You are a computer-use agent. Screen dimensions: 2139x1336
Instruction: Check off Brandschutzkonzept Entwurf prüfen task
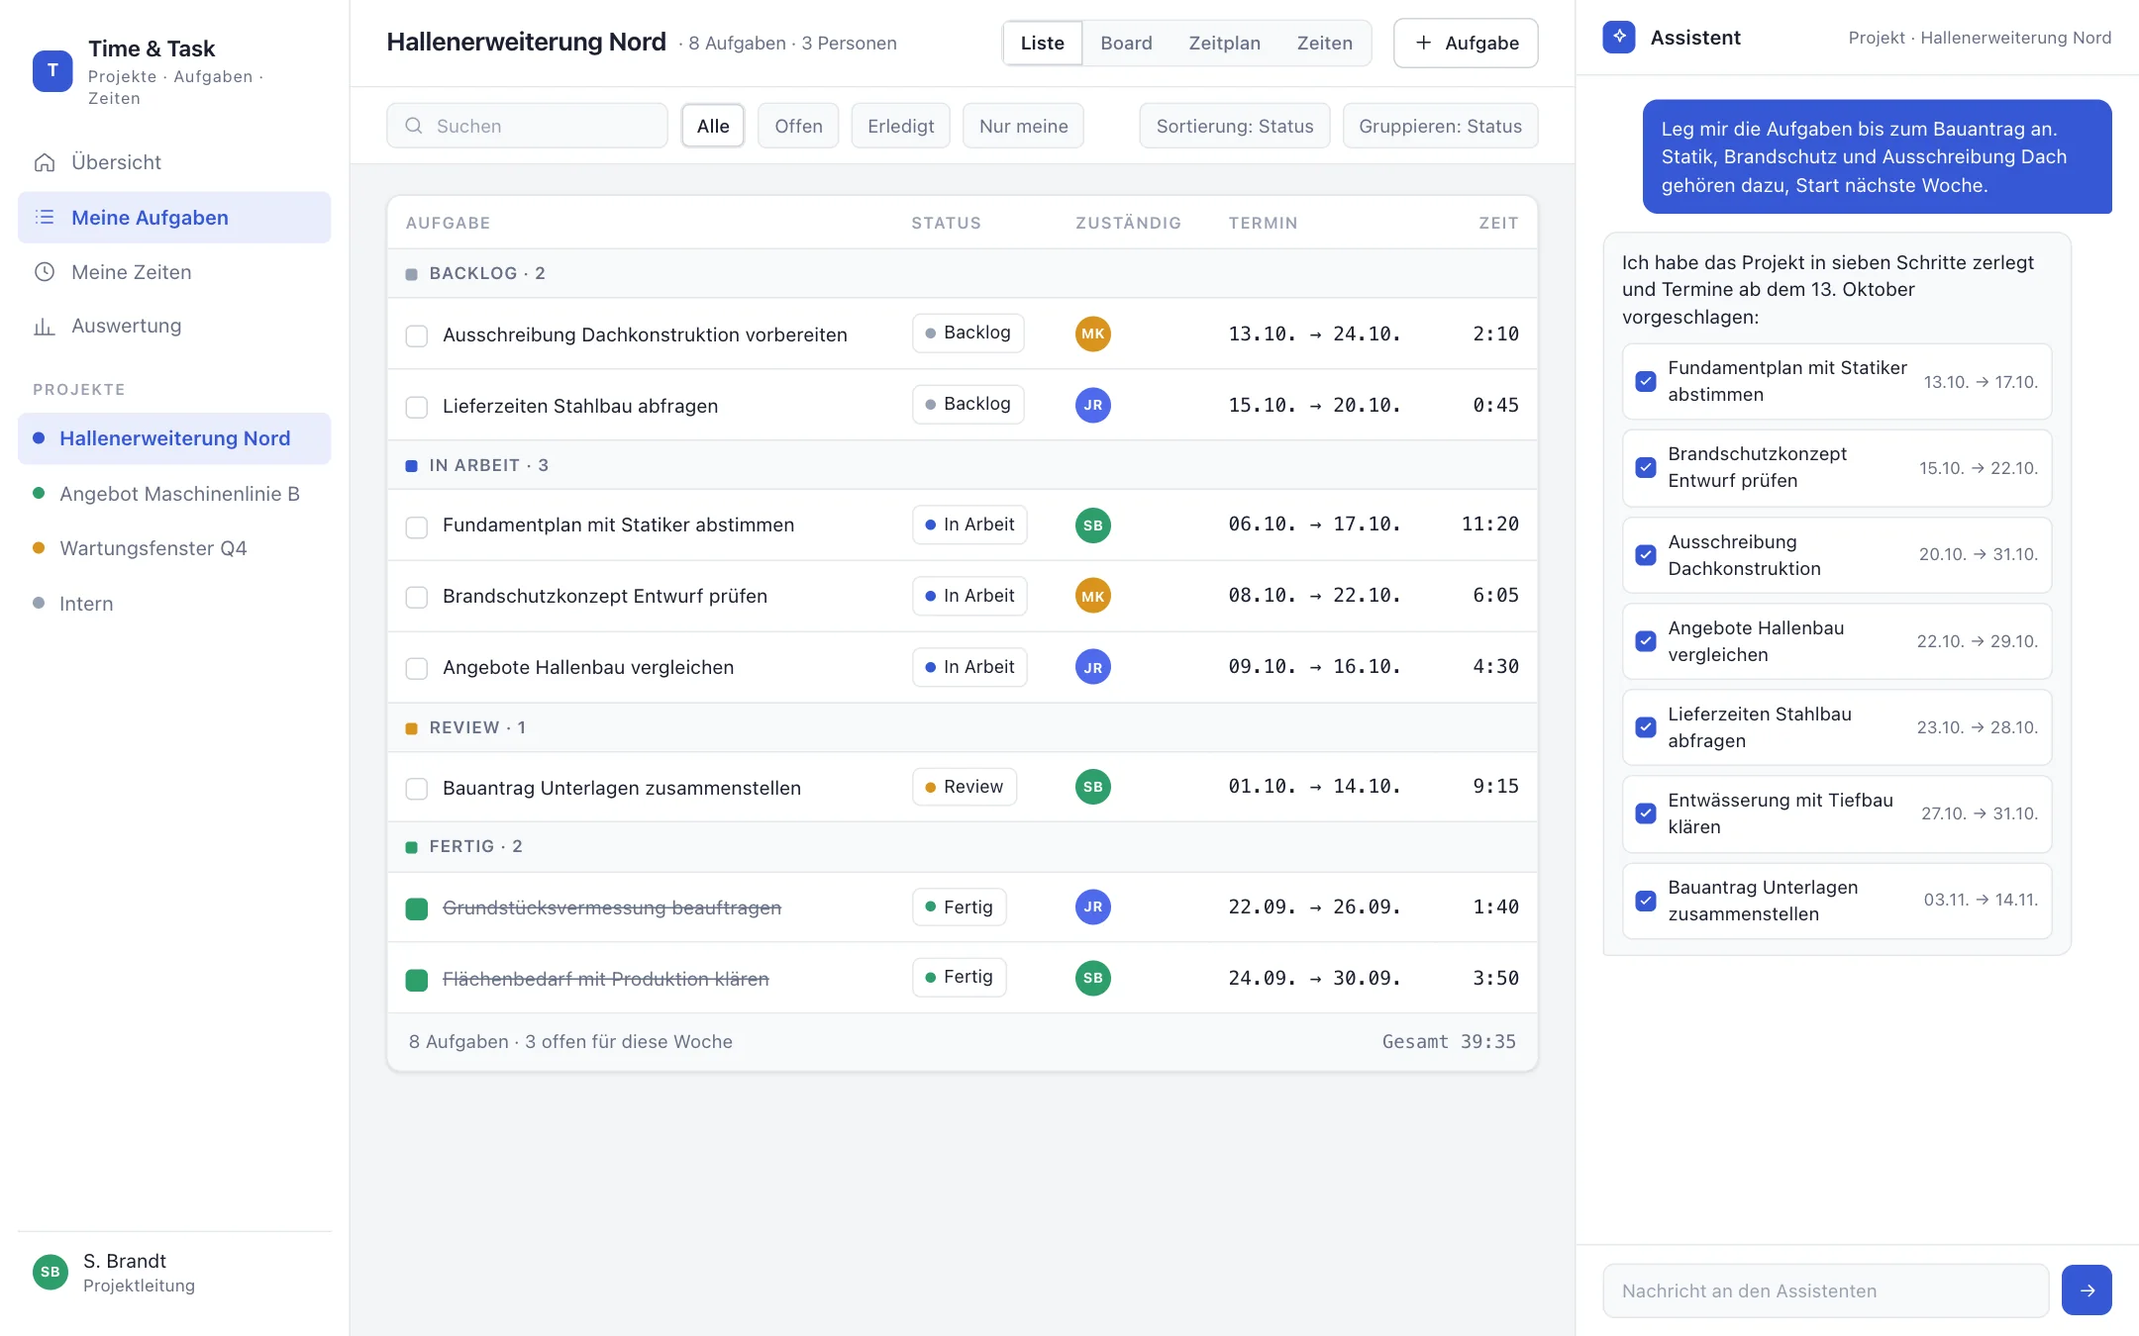[417, 598]
